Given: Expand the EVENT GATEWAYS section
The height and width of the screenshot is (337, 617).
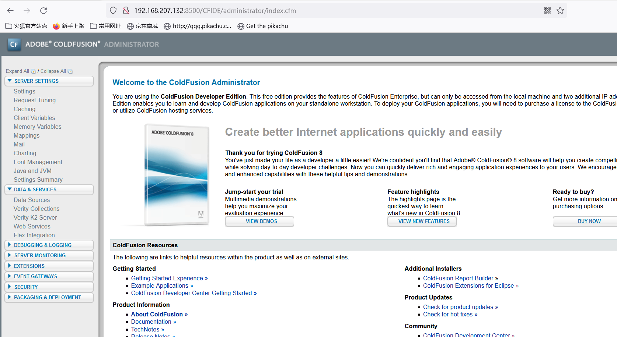Looking at the screenshot, I should [x=49, y=276].
